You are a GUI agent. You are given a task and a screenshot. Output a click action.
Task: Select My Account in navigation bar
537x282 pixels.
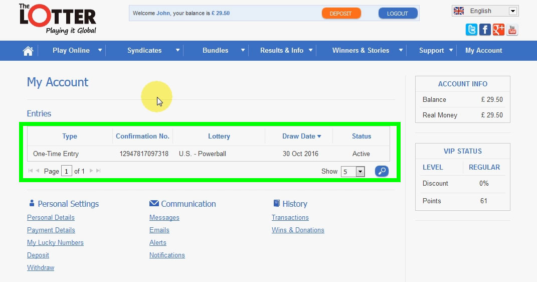483,50
